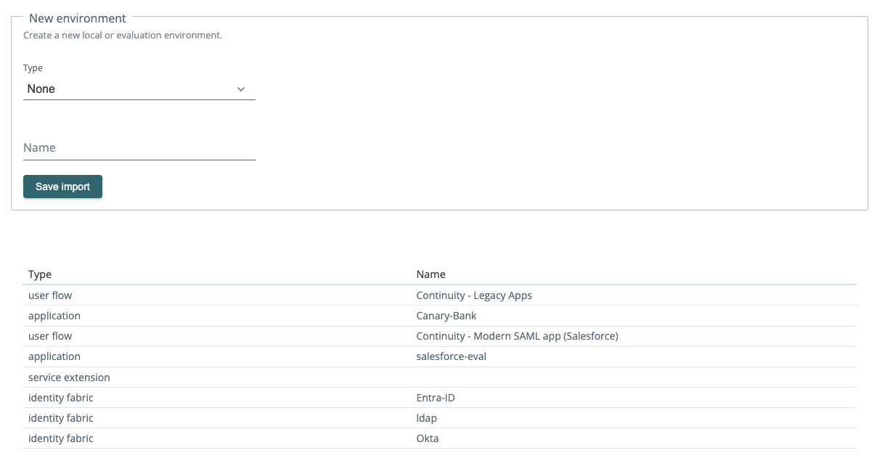Select the Continuity - Legacy Apps name
This screenshot has height=466, width=877.
click(474, 295)
